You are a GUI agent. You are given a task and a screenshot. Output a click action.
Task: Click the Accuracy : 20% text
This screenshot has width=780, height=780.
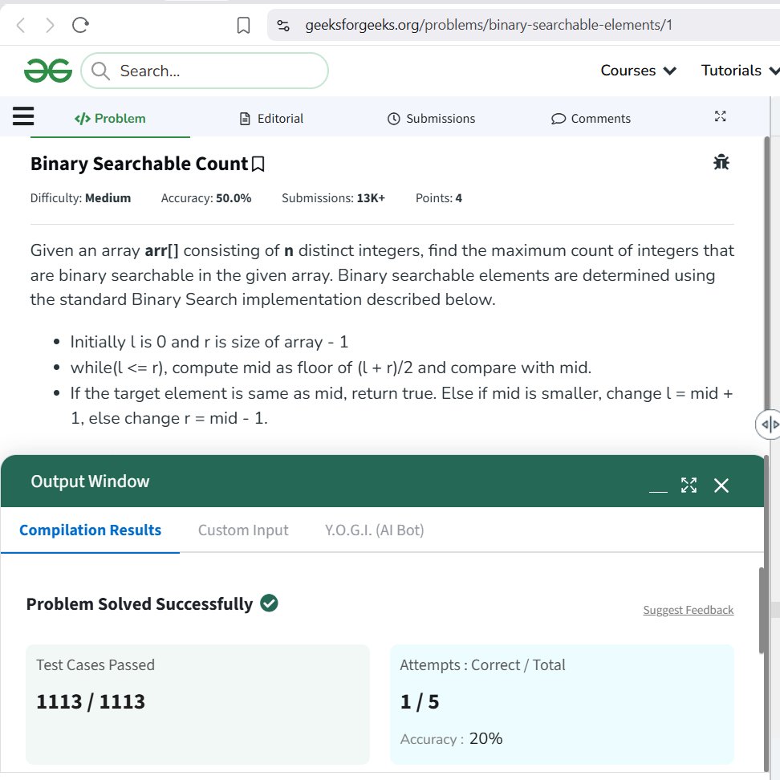(x=451, y=739)
